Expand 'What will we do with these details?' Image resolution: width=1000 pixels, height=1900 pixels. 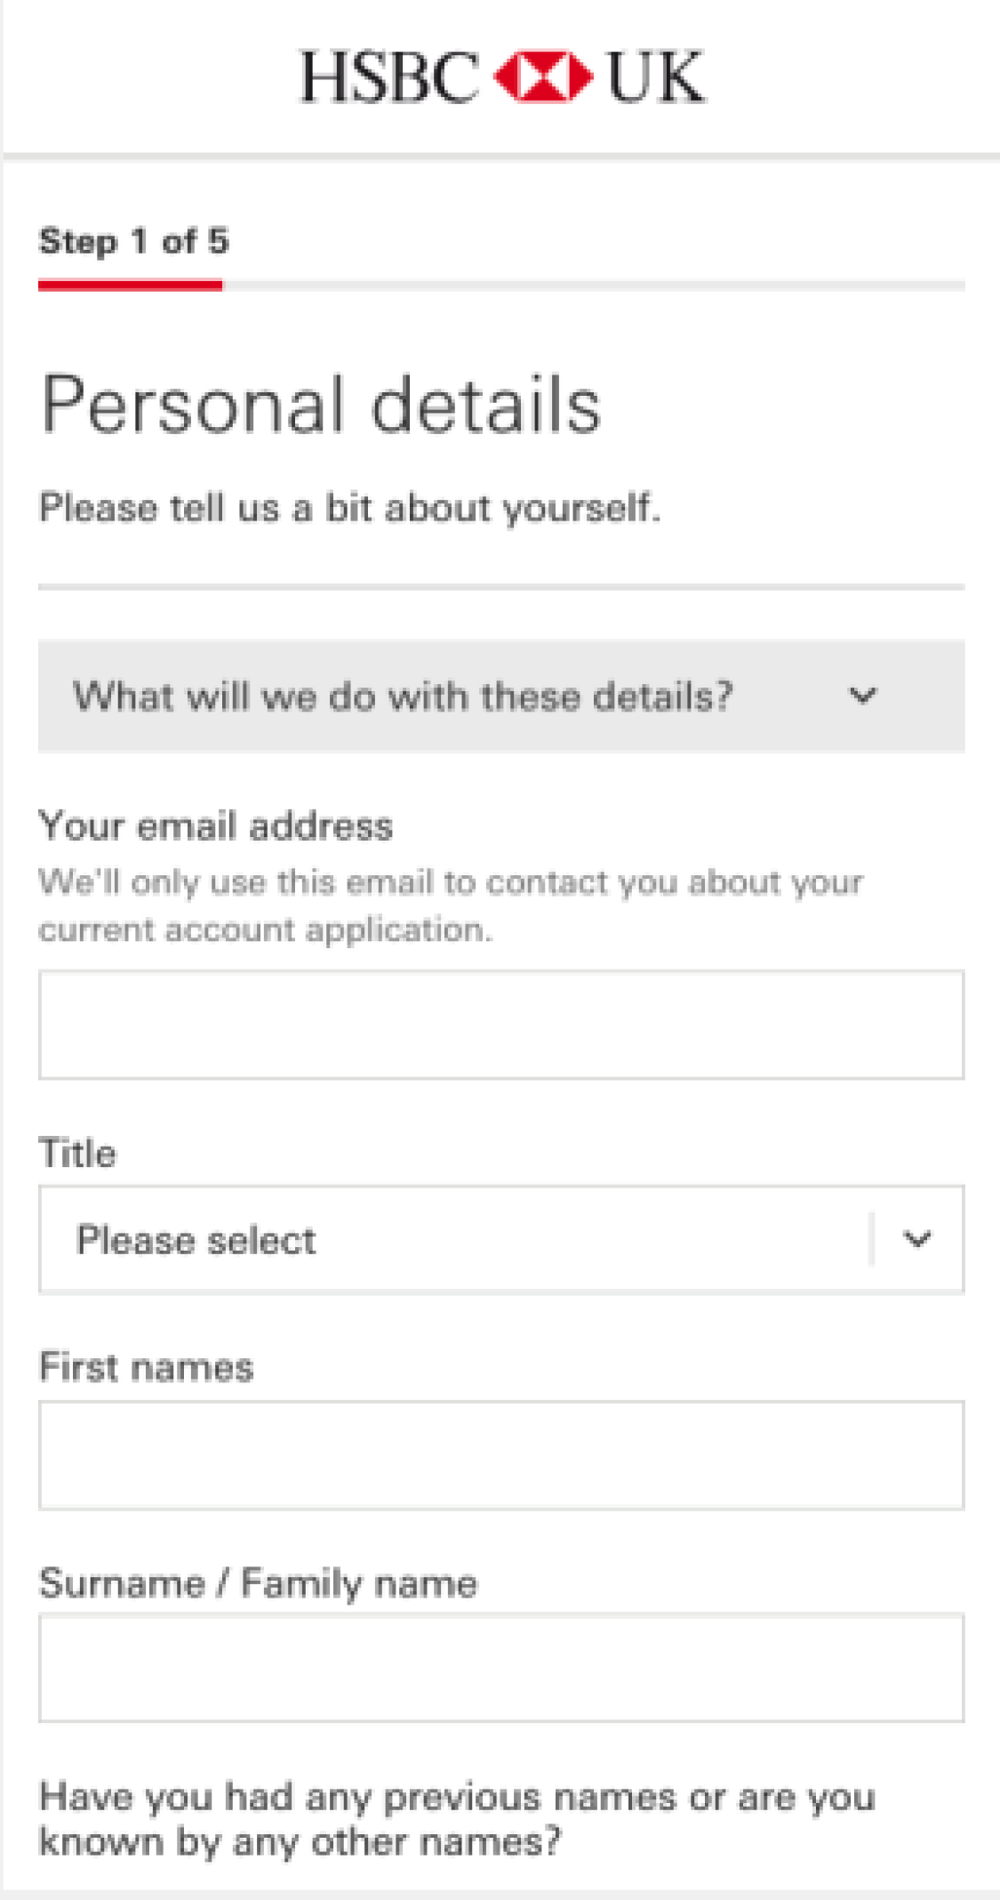(x=501, y=696)
